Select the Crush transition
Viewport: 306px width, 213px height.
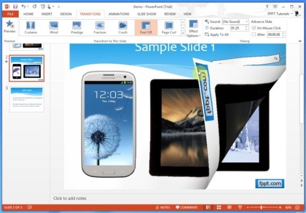point(123,28)
